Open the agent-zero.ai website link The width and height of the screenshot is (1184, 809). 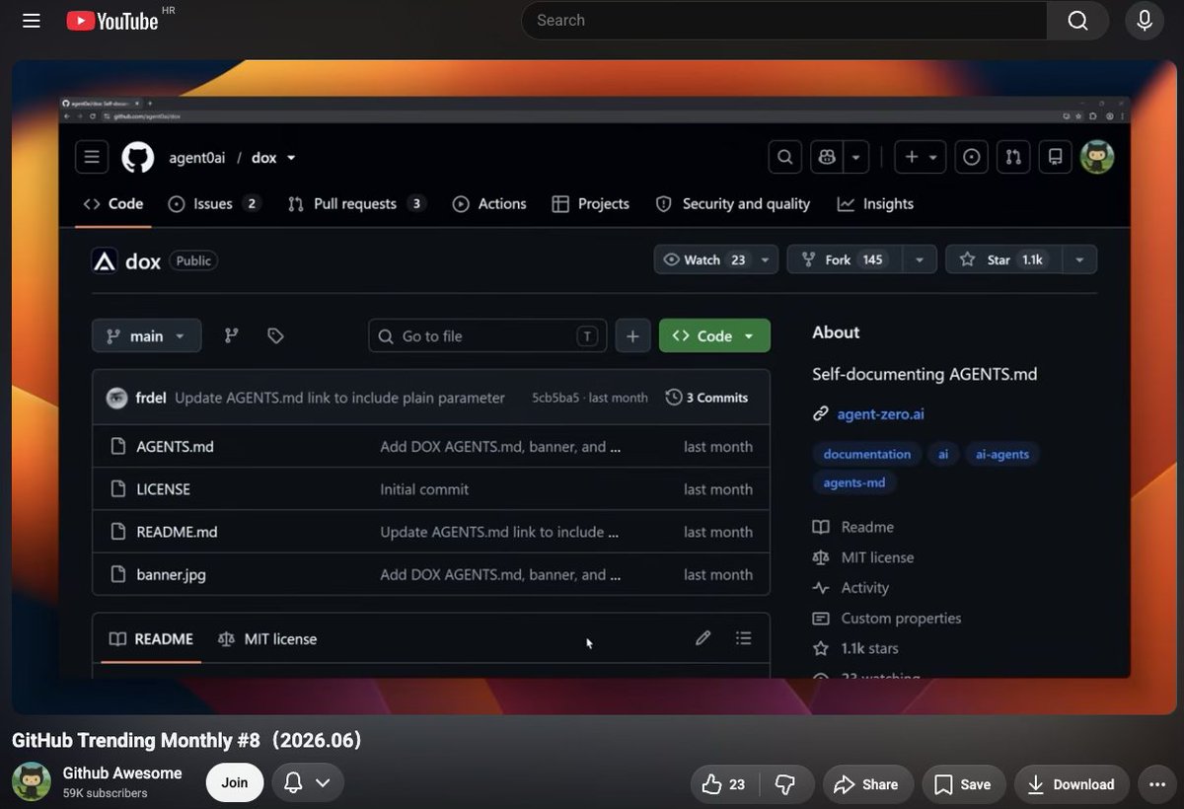coord(880,414)
